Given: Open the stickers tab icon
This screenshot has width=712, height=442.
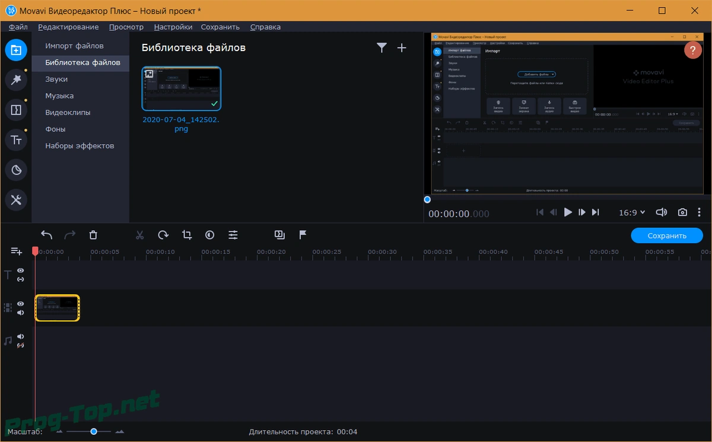Looking at the screenshot, I should click(16, 170).
